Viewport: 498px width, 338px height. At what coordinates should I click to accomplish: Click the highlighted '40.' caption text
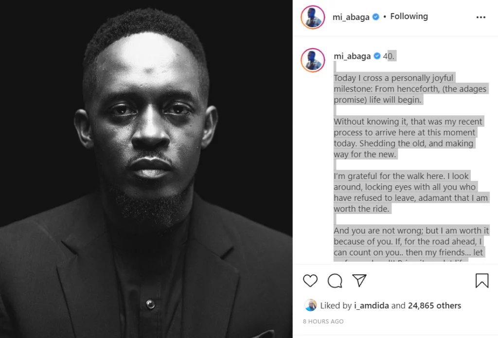coord(389,56)
